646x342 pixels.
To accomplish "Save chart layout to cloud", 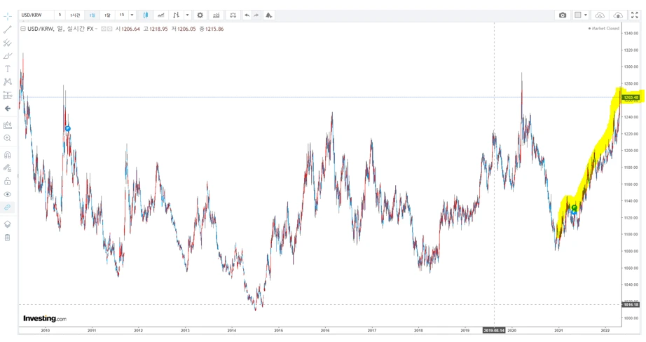I will coord(618,15).
